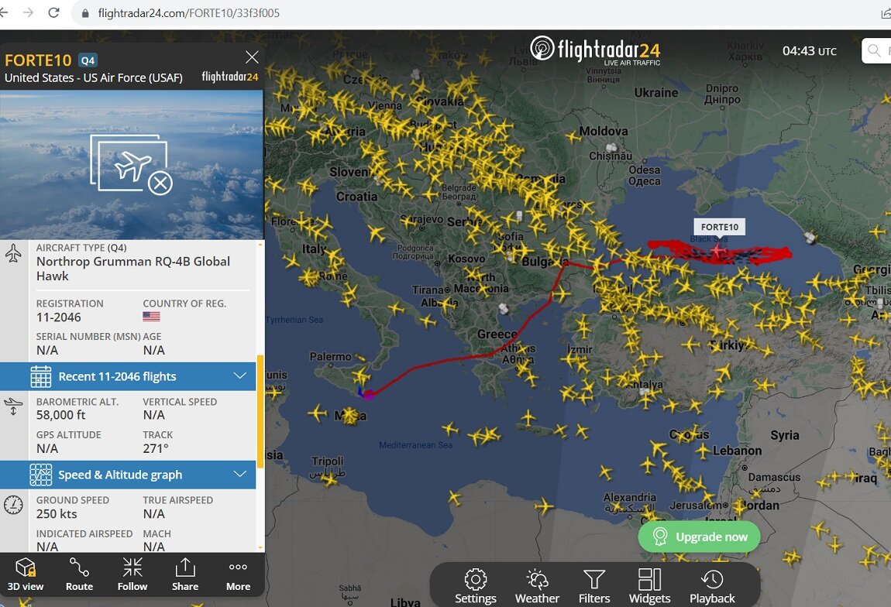Click the altitude indicator icon
Viewport: 891px width, 607px height.
(13, 406)
